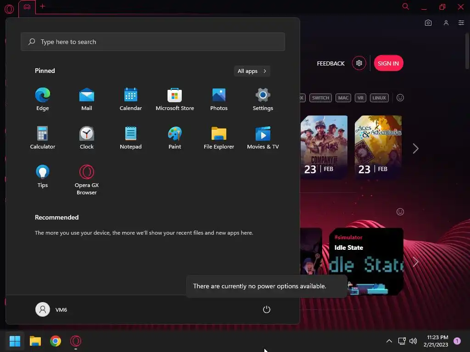Open File Explorer from pinned apps
The height and width of the screenshot is (352, 470).
pyautogui.click(x=219, y=137)
